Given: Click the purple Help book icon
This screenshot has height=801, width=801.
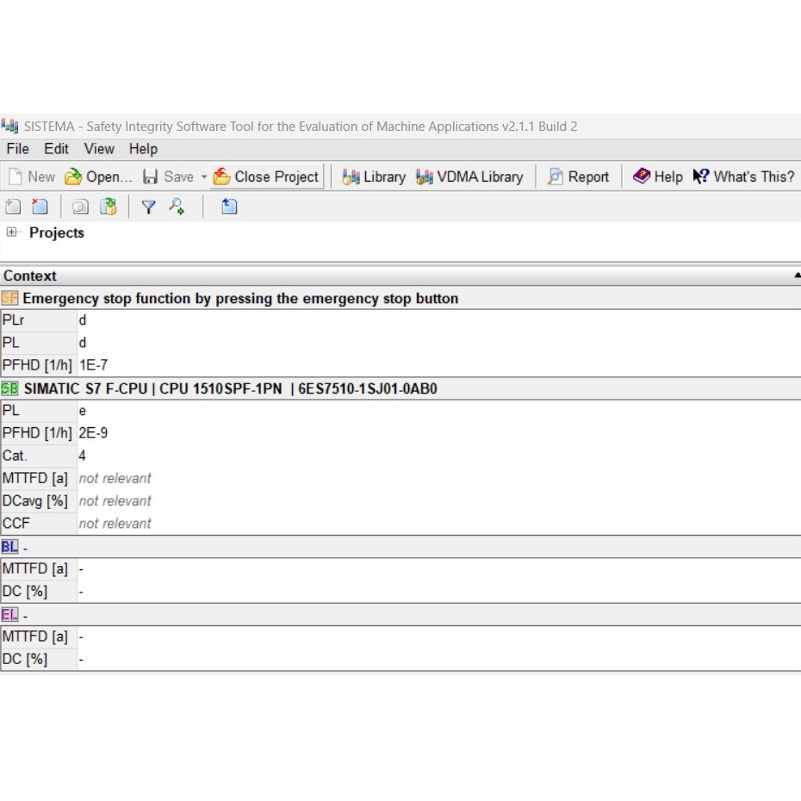Looking at the screenshot, I should coord(642,177).
